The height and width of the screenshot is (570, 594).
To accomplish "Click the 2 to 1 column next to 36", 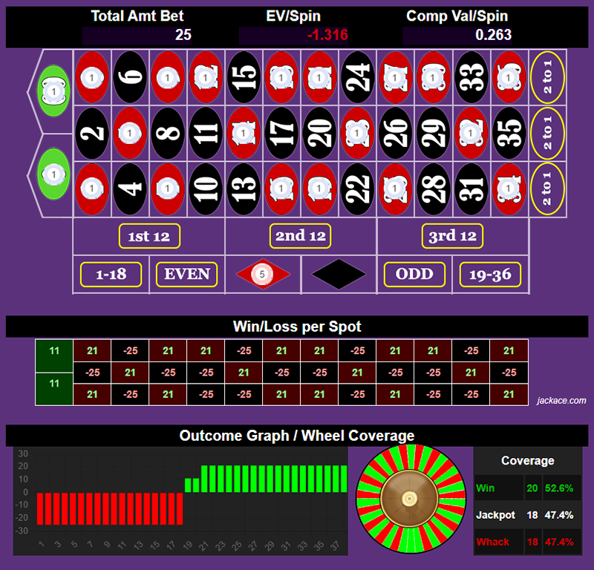I will (547, 77).
